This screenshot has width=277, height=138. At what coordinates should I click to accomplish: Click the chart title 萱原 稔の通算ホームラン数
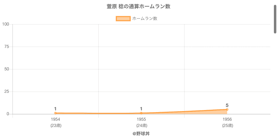[138, 7]
